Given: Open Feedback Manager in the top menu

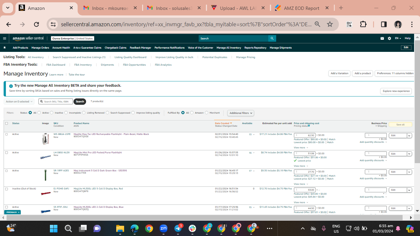Looking at the screenshot, I should coord(141,48).
